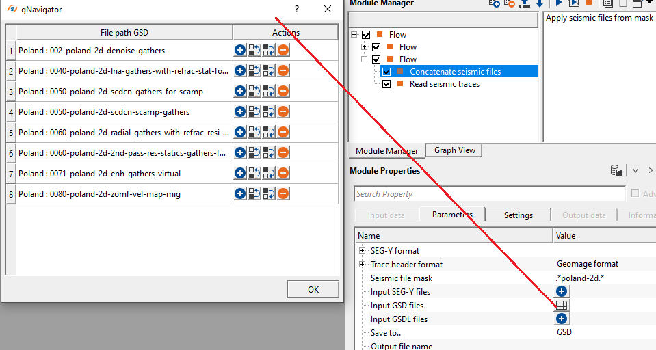Toggle the top-level Flow checkbox

point(366,35)
